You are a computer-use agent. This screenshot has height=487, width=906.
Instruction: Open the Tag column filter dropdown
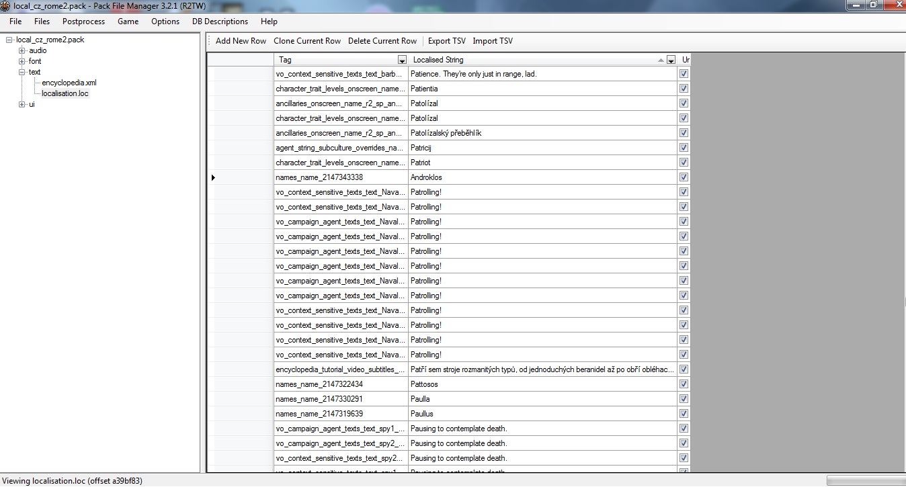pos(402,60)
